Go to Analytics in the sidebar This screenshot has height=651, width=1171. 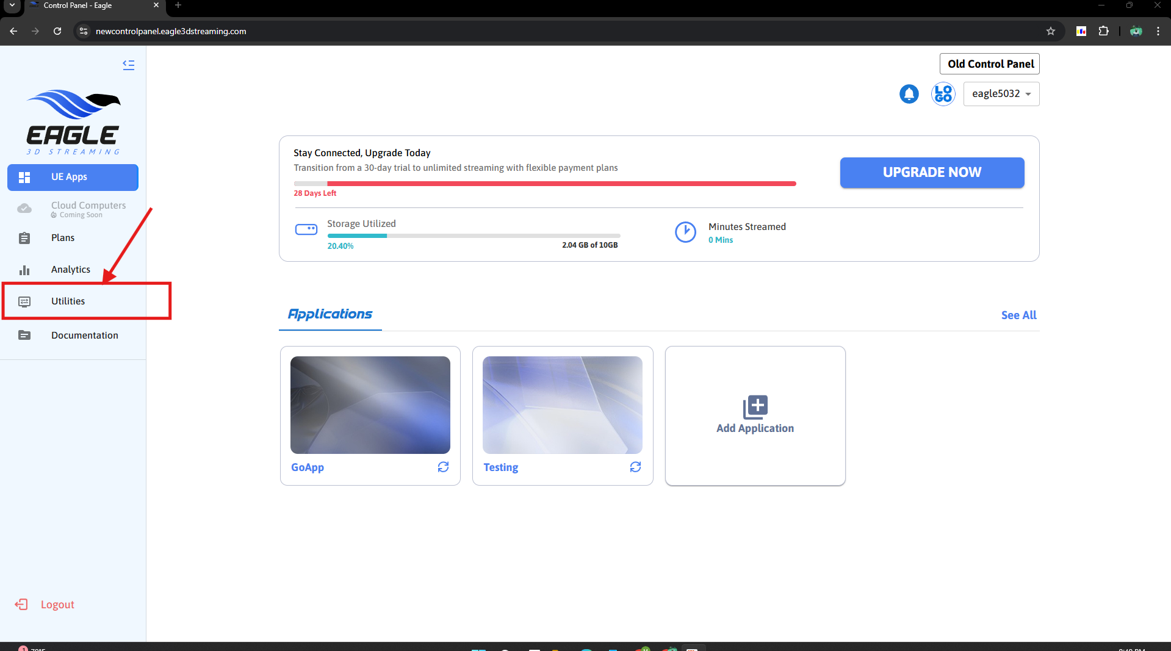pos(70,270)
